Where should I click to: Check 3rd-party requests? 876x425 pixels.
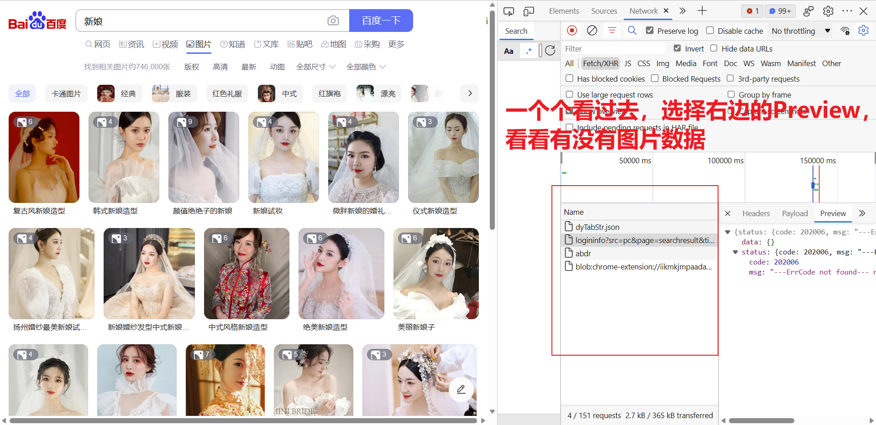tap(730, 78)
